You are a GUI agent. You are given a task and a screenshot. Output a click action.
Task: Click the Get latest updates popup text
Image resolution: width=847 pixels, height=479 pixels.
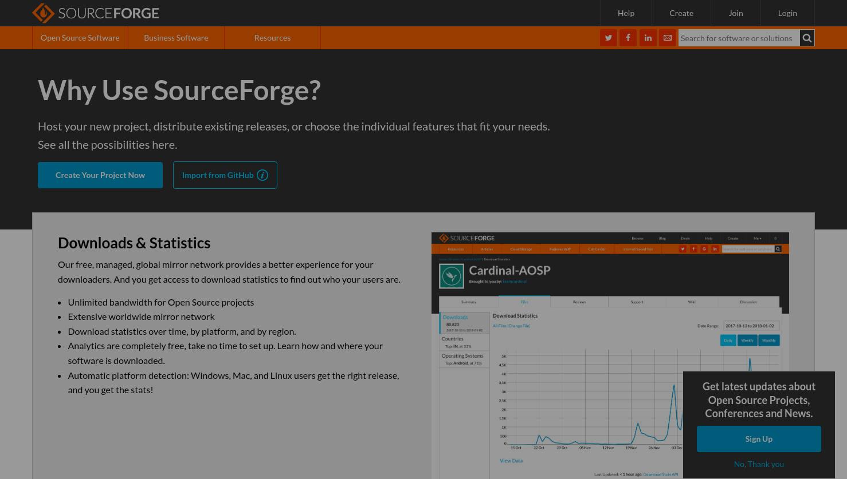coord(759,400)
